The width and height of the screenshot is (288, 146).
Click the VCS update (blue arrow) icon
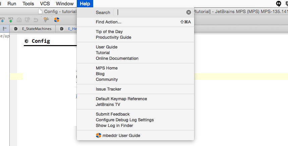[2, 20]
